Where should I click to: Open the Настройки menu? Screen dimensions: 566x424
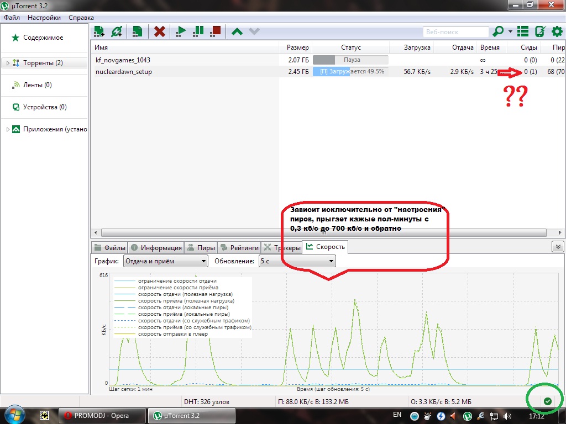44,17
